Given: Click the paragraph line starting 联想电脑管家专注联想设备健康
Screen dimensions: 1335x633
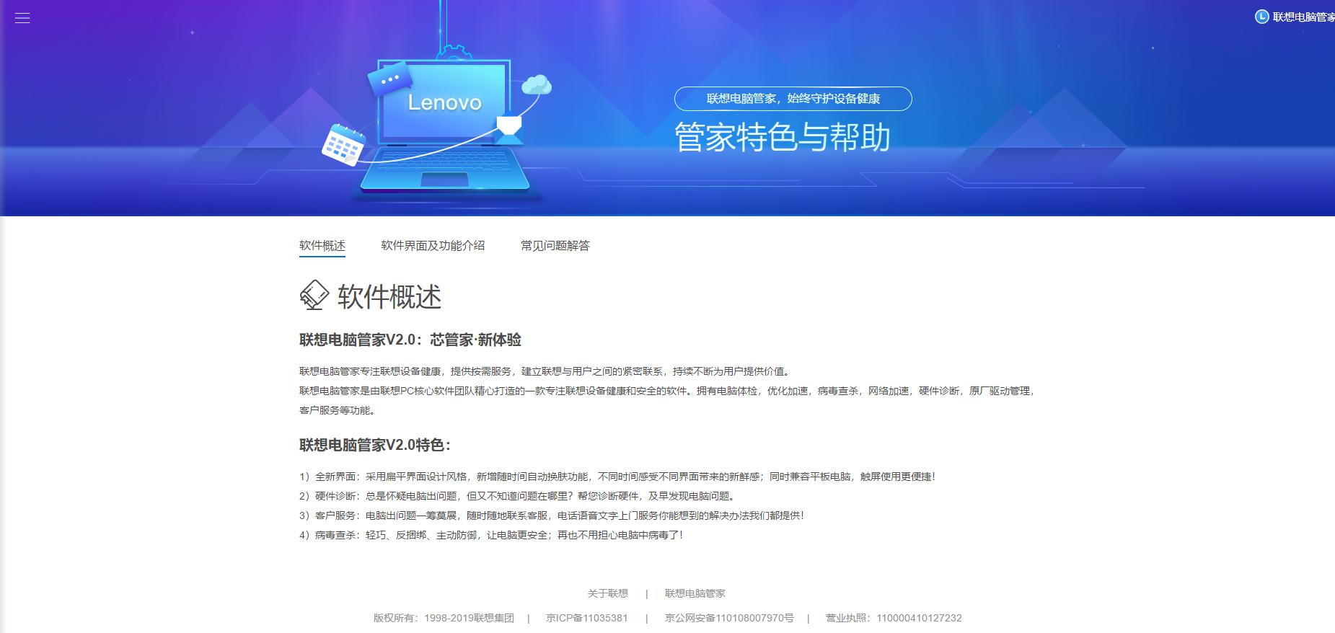Looking at the screenshot, I should coord(545,371).
